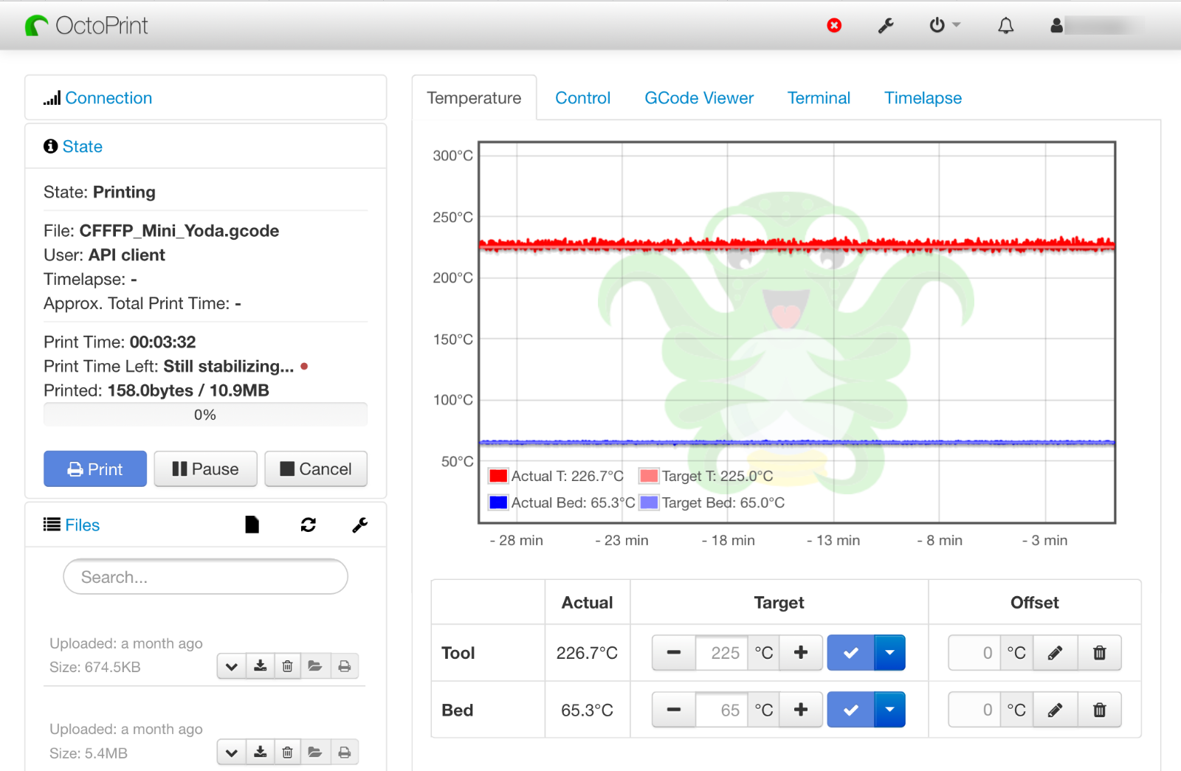Delete the 5.4MB file

[x=288, y=753]
